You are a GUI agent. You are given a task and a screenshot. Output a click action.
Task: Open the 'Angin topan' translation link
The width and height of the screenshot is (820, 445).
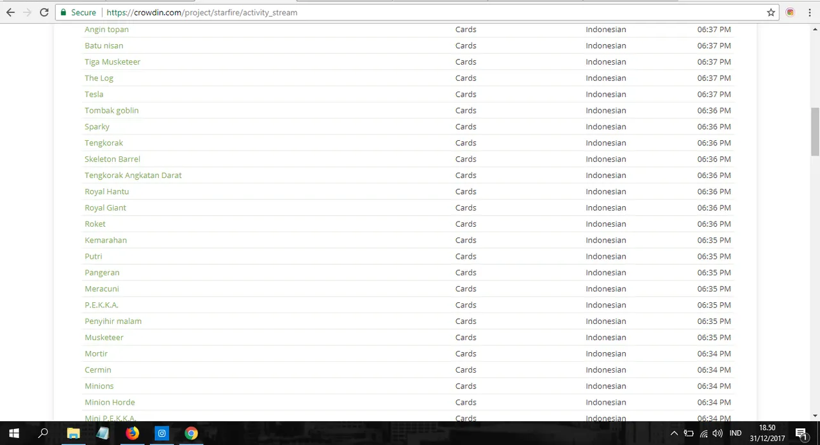[x=106, y=29]
